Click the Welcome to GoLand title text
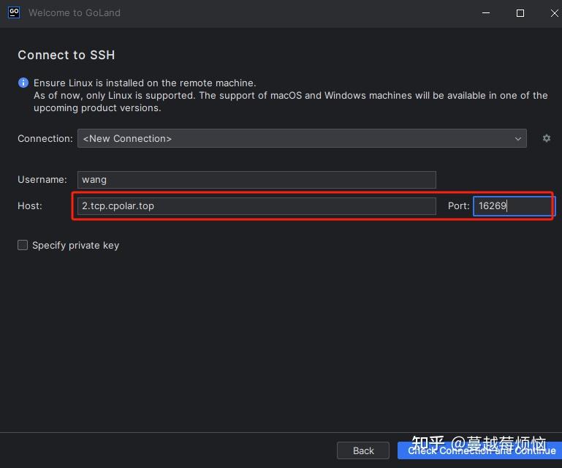 point(75,12)
